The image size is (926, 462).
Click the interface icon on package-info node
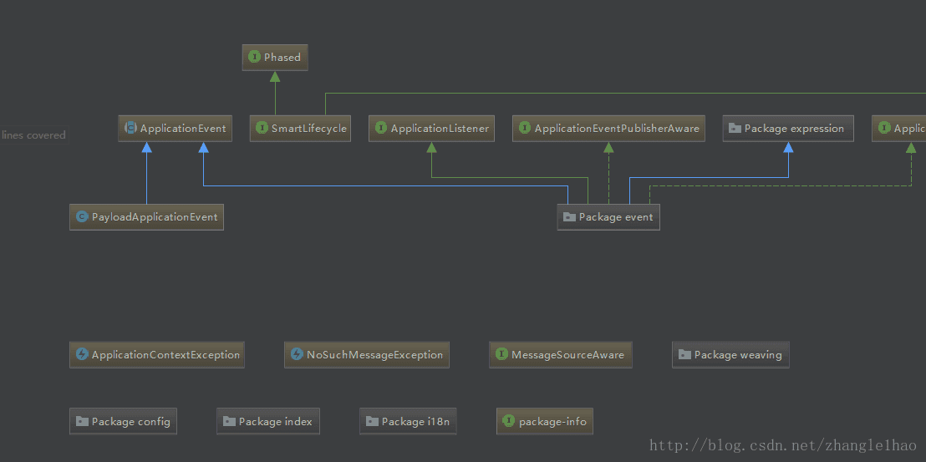point(509,421)
